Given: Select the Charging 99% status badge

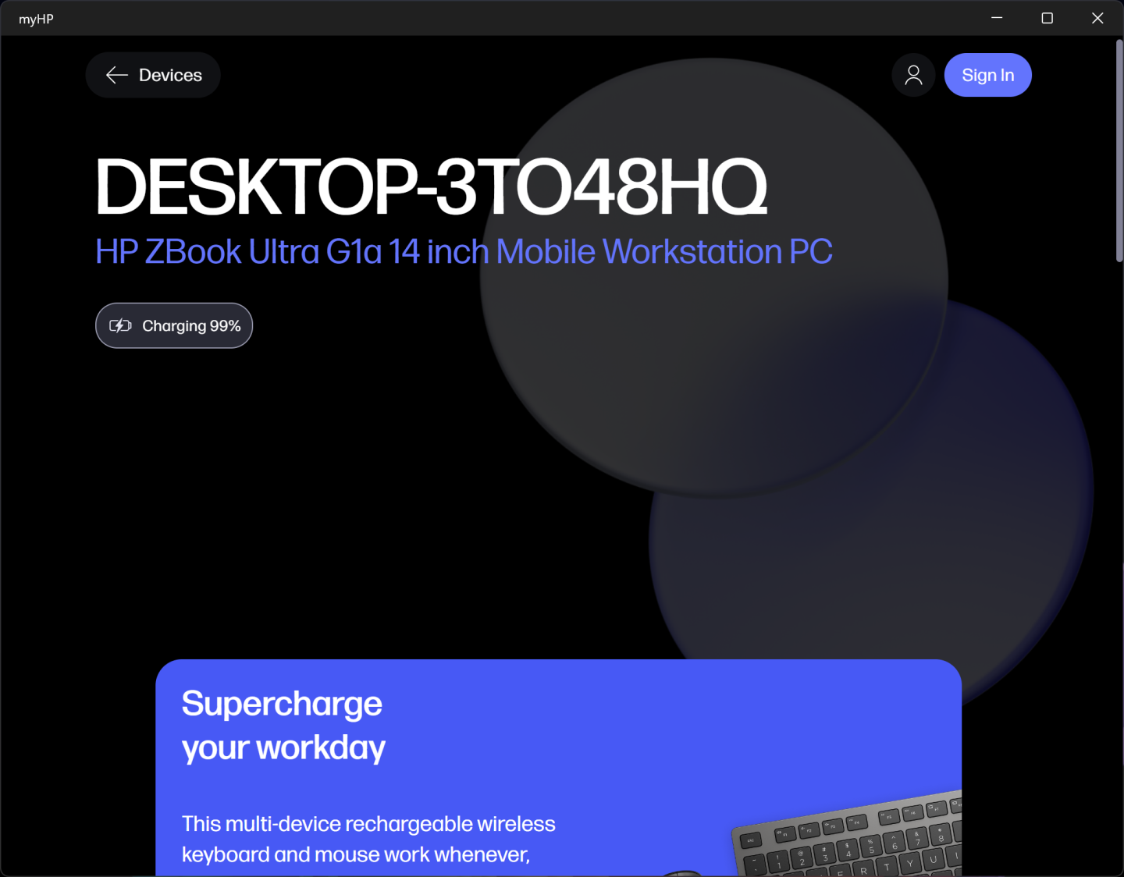Looking at the screenshot, I should point(174,325).
